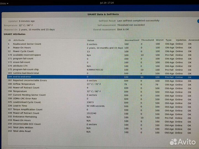Select the Reported Uncorrectable Errors row
The width and height of the screenshot is (199, 149).
103,81
